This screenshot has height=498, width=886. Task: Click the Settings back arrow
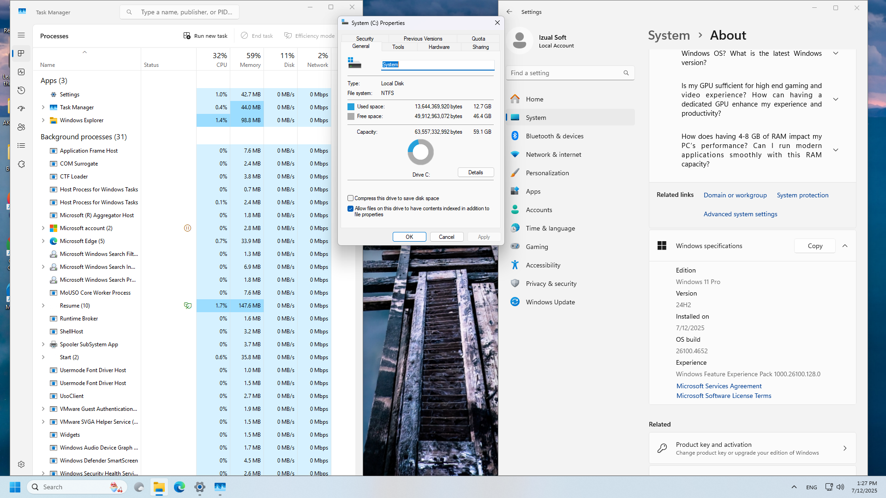click(509, 12)
